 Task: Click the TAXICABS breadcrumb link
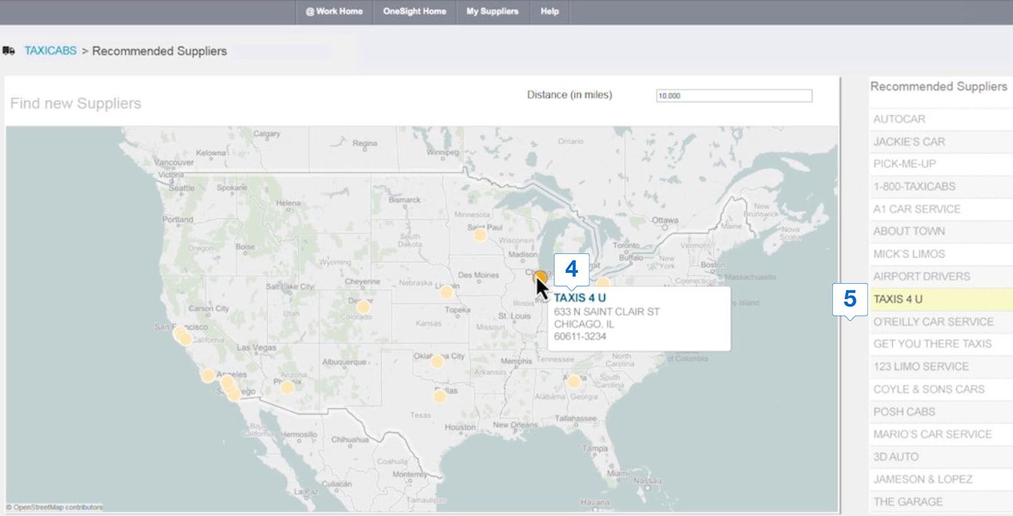pos(50,51)
